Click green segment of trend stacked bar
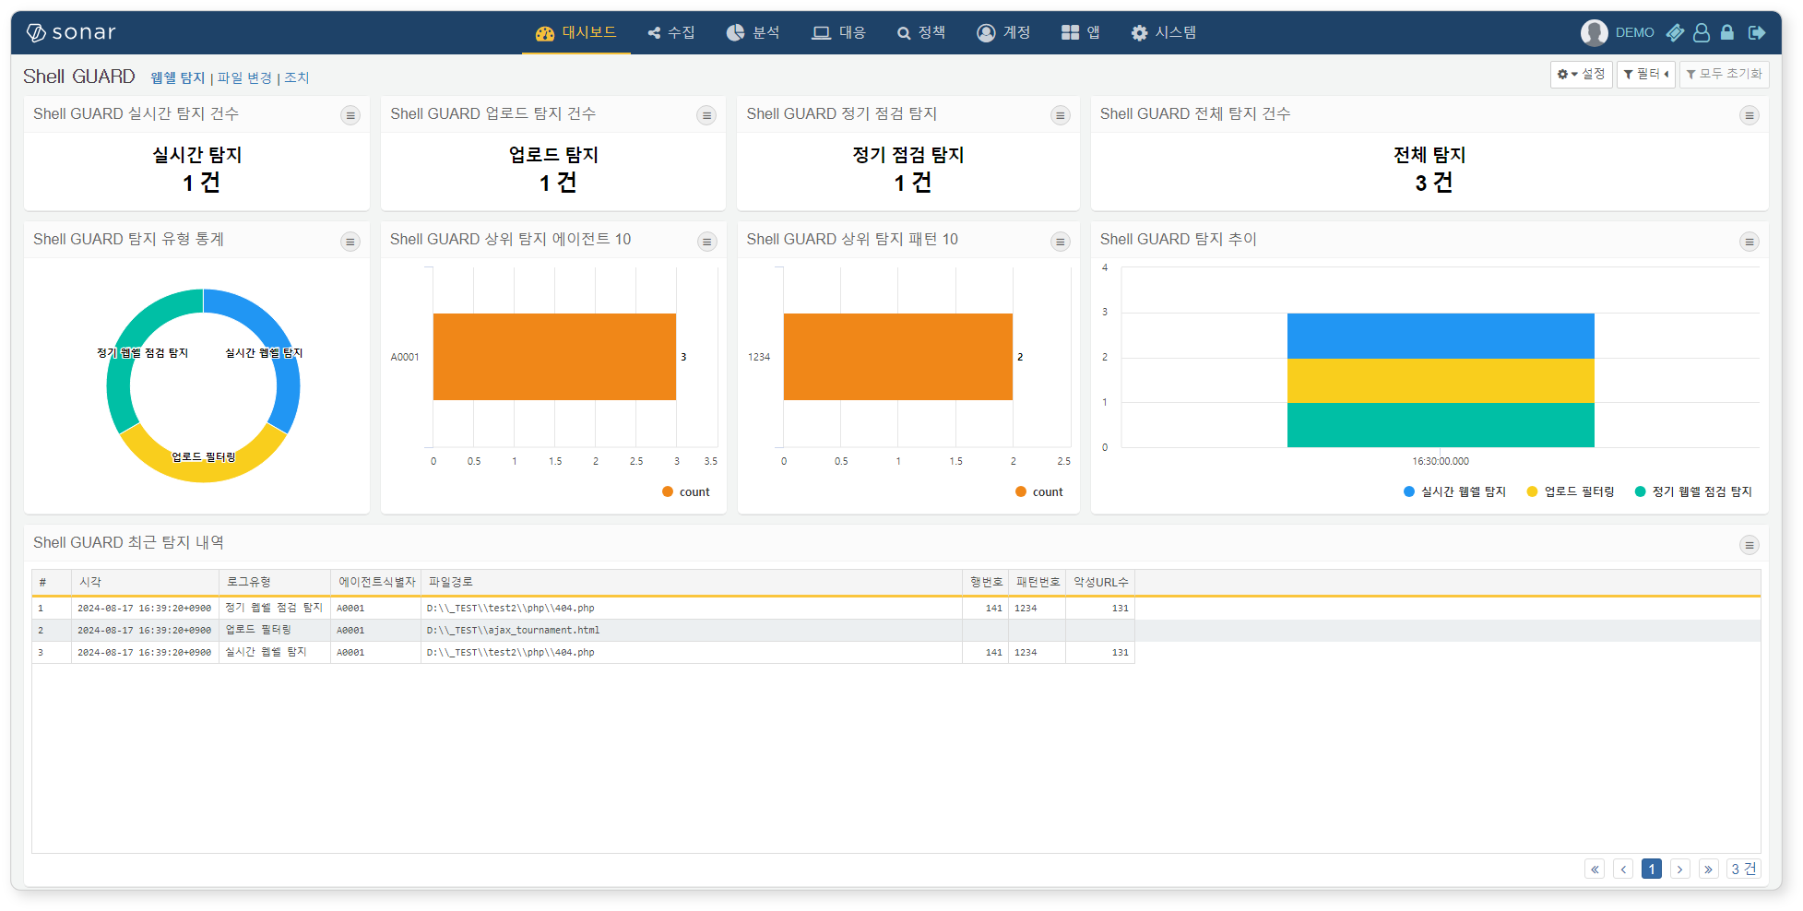The width and height of the screenshot is (1803, 911). click(x=1441, y=425)
